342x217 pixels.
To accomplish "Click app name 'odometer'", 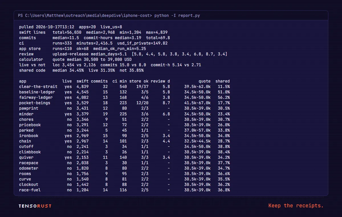I will click(x=28, y=168).
